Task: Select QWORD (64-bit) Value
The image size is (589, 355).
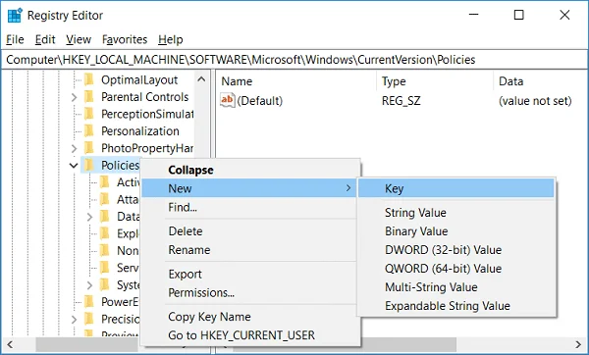Action: click(456, 269)
